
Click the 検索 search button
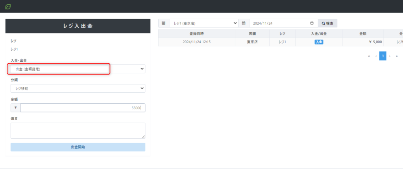click(x=327, y=23)
